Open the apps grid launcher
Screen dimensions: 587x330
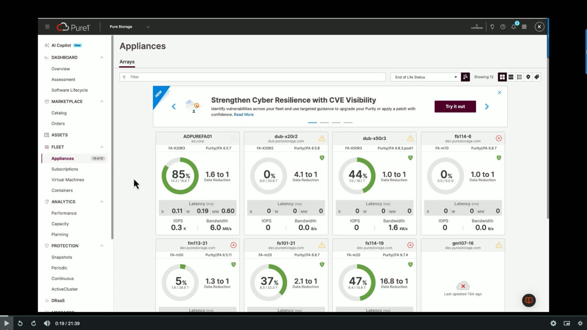tap(524, 27)
